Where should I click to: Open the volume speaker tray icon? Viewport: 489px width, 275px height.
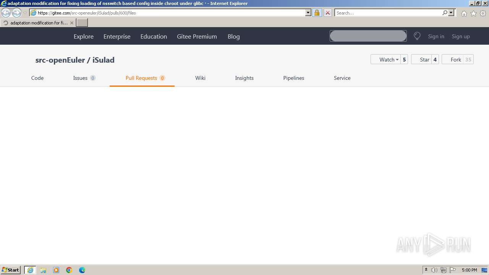434,270
